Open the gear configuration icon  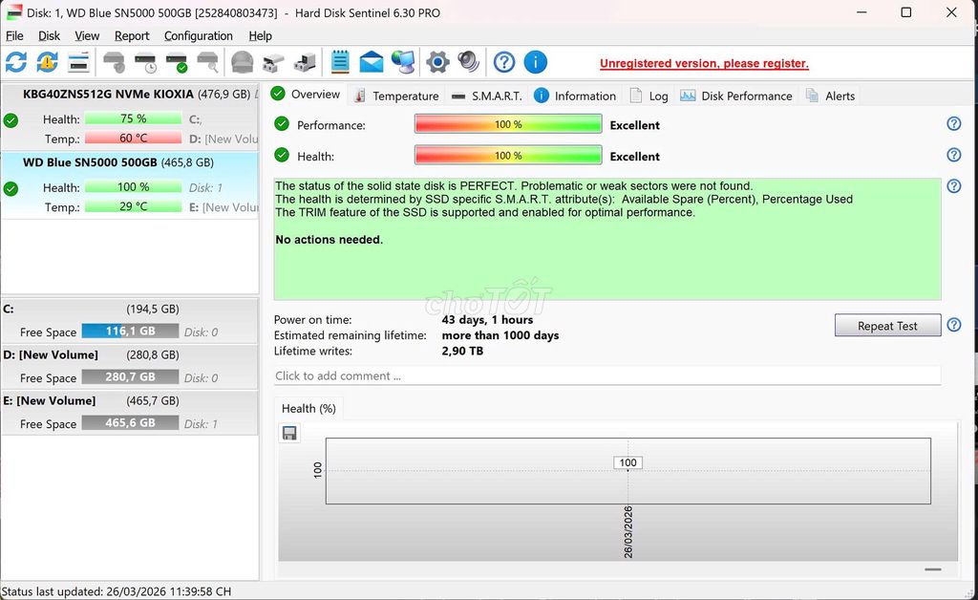(437, 62)
